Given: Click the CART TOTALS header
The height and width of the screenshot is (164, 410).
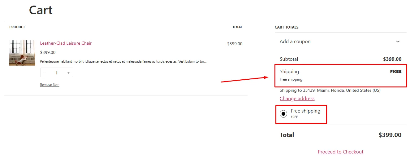Looking at the screenshot, I should coord(287,27).
